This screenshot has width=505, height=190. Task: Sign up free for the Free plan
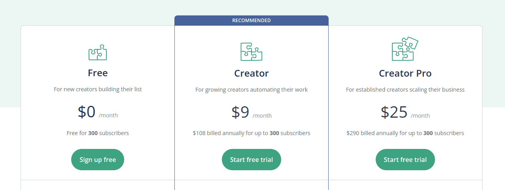coord(98,160)
